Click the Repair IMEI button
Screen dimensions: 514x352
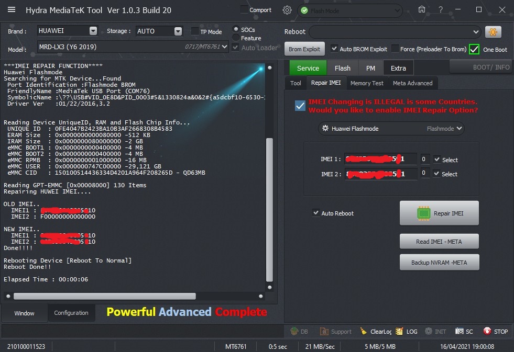[439, 213]
